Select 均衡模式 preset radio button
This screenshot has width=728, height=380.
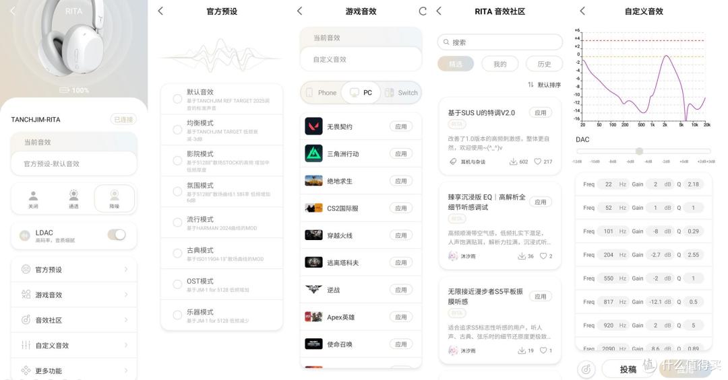tap(177, 130)
